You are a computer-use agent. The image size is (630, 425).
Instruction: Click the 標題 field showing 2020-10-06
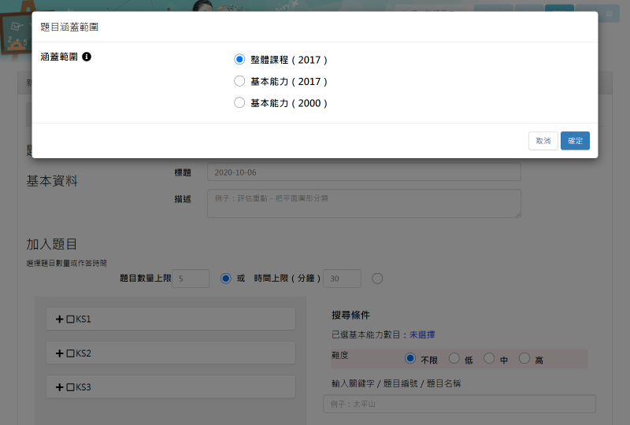point(364,172)
